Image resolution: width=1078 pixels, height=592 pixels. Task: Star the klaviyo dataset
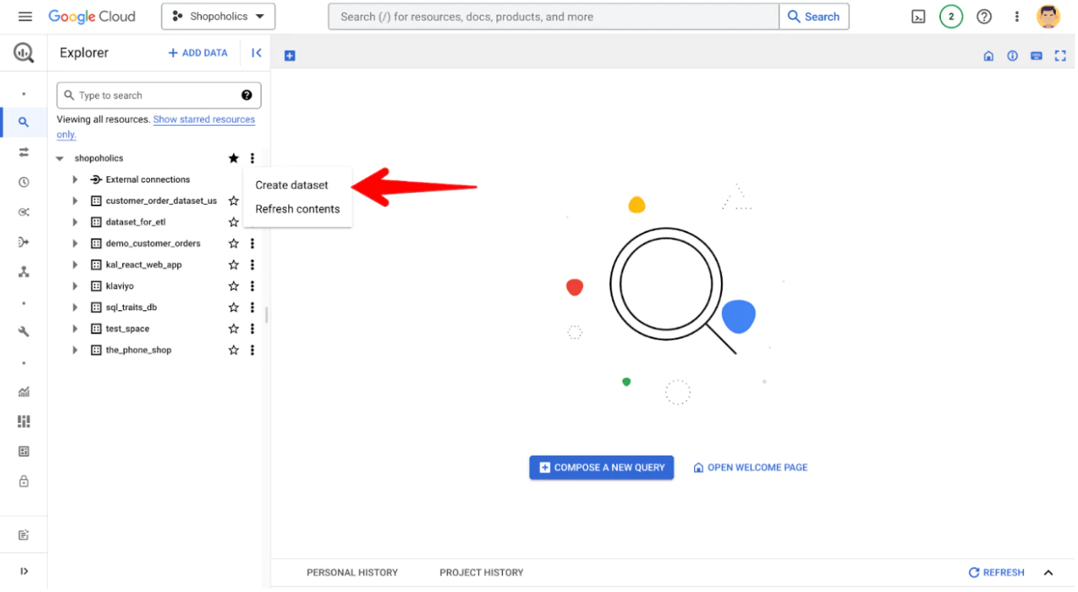[233, 285]
